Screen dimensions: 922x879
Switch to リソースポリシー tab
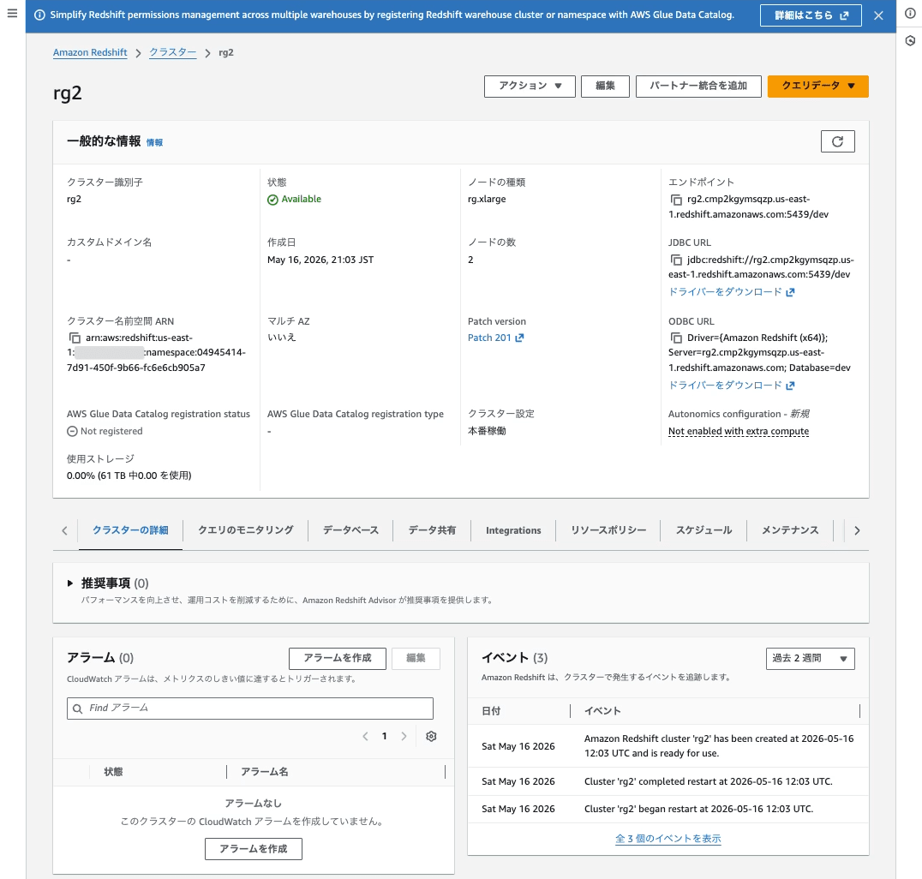(608, 530)
